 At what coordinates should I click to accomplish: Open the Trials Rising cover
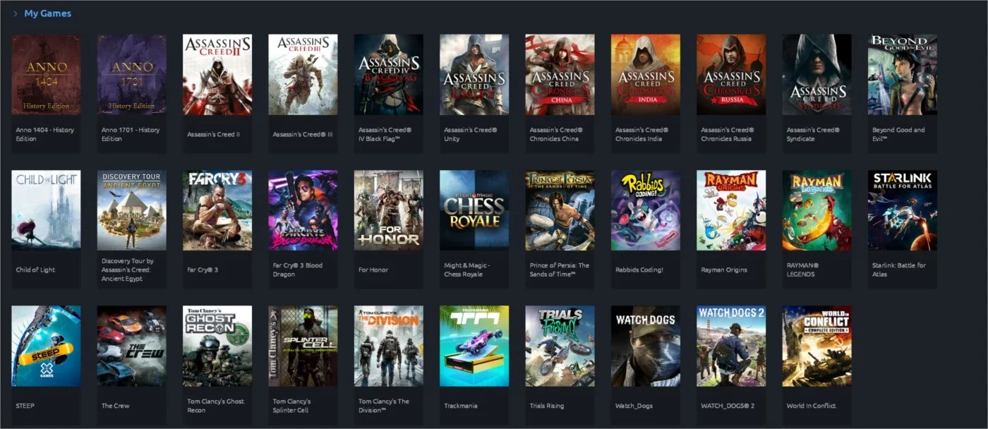coord(560,346)
